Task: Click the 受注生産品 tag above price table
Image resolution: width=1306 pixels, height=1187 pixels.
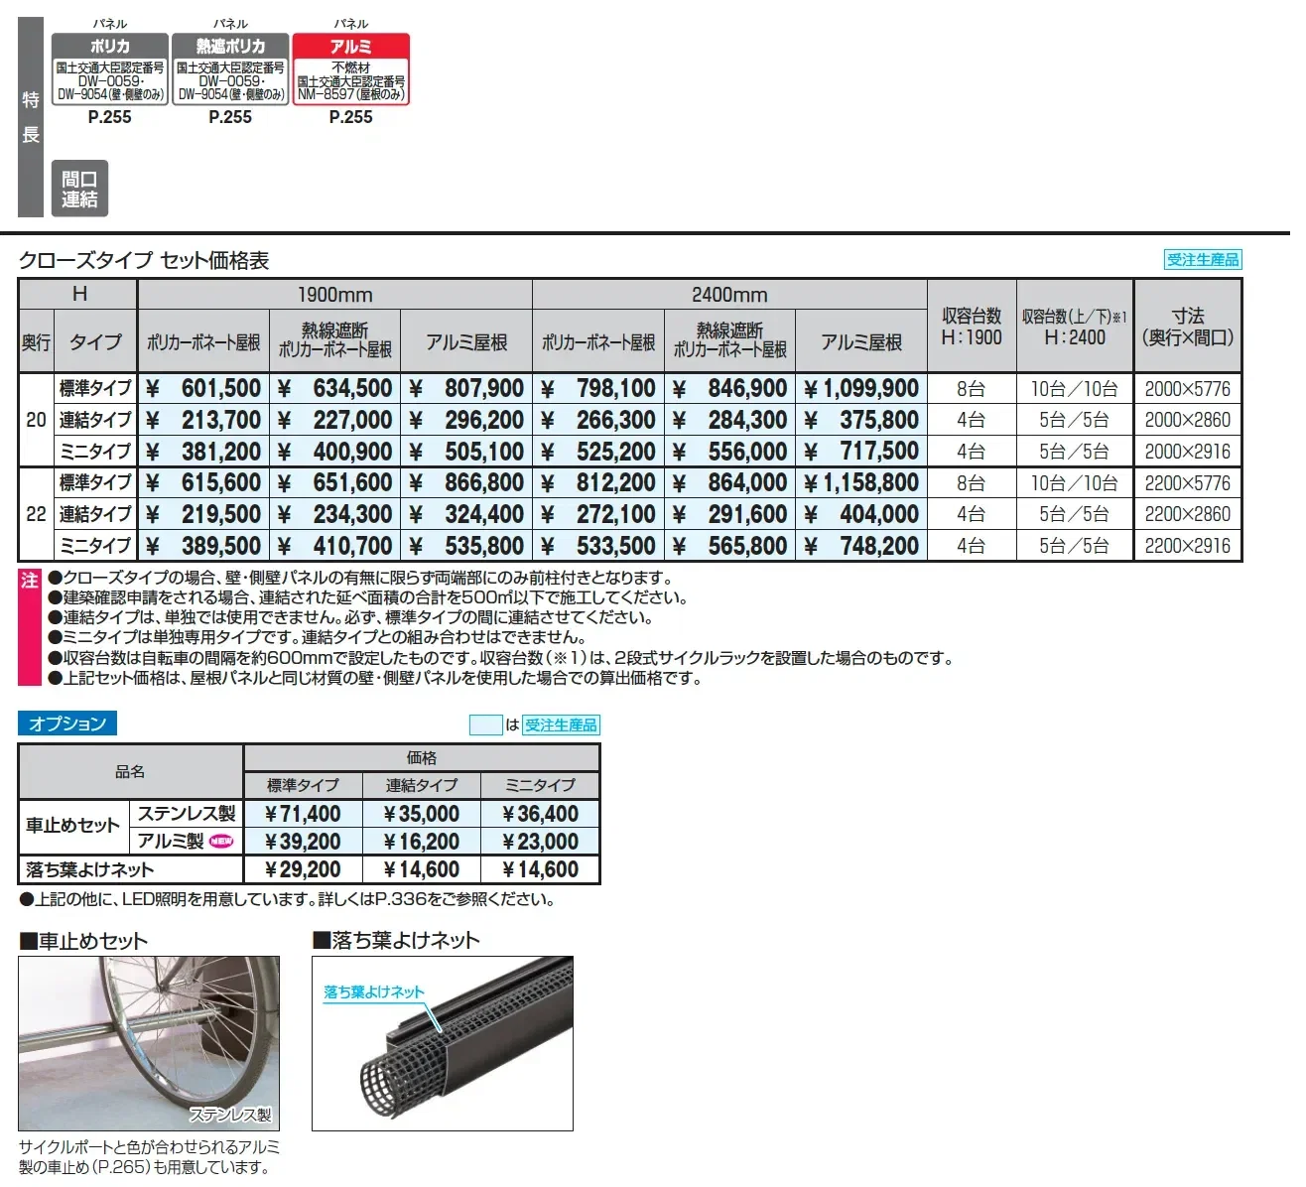Action: (1202, 260)
